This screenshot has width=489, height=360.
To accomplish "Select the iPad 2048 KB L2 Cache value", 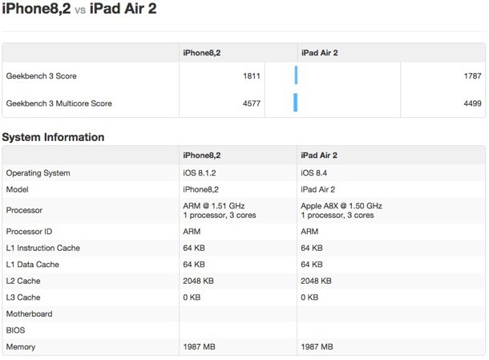I will point(316,281).
